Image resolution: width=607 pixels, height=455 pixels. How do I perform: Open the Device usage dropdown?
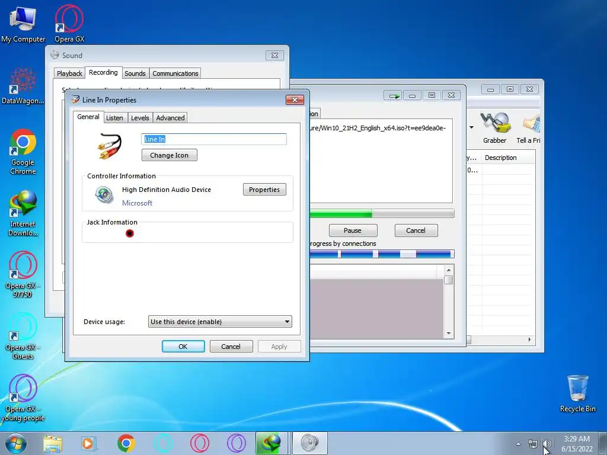coord(220,322)
